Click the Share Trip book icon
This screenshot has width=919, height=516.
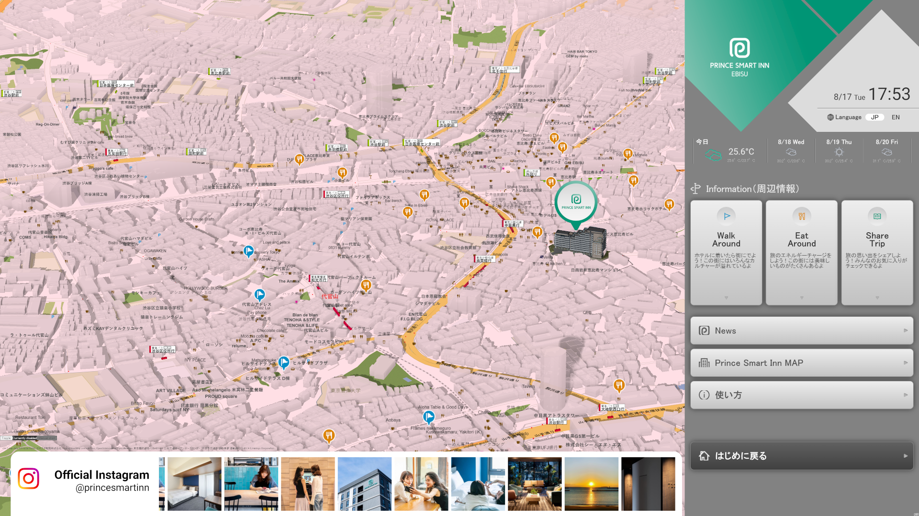[x=877, y=216]
